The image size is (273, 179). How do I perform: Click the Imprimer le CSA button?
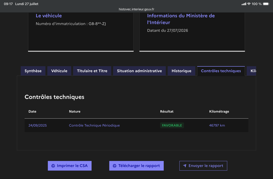click(70, 166)
